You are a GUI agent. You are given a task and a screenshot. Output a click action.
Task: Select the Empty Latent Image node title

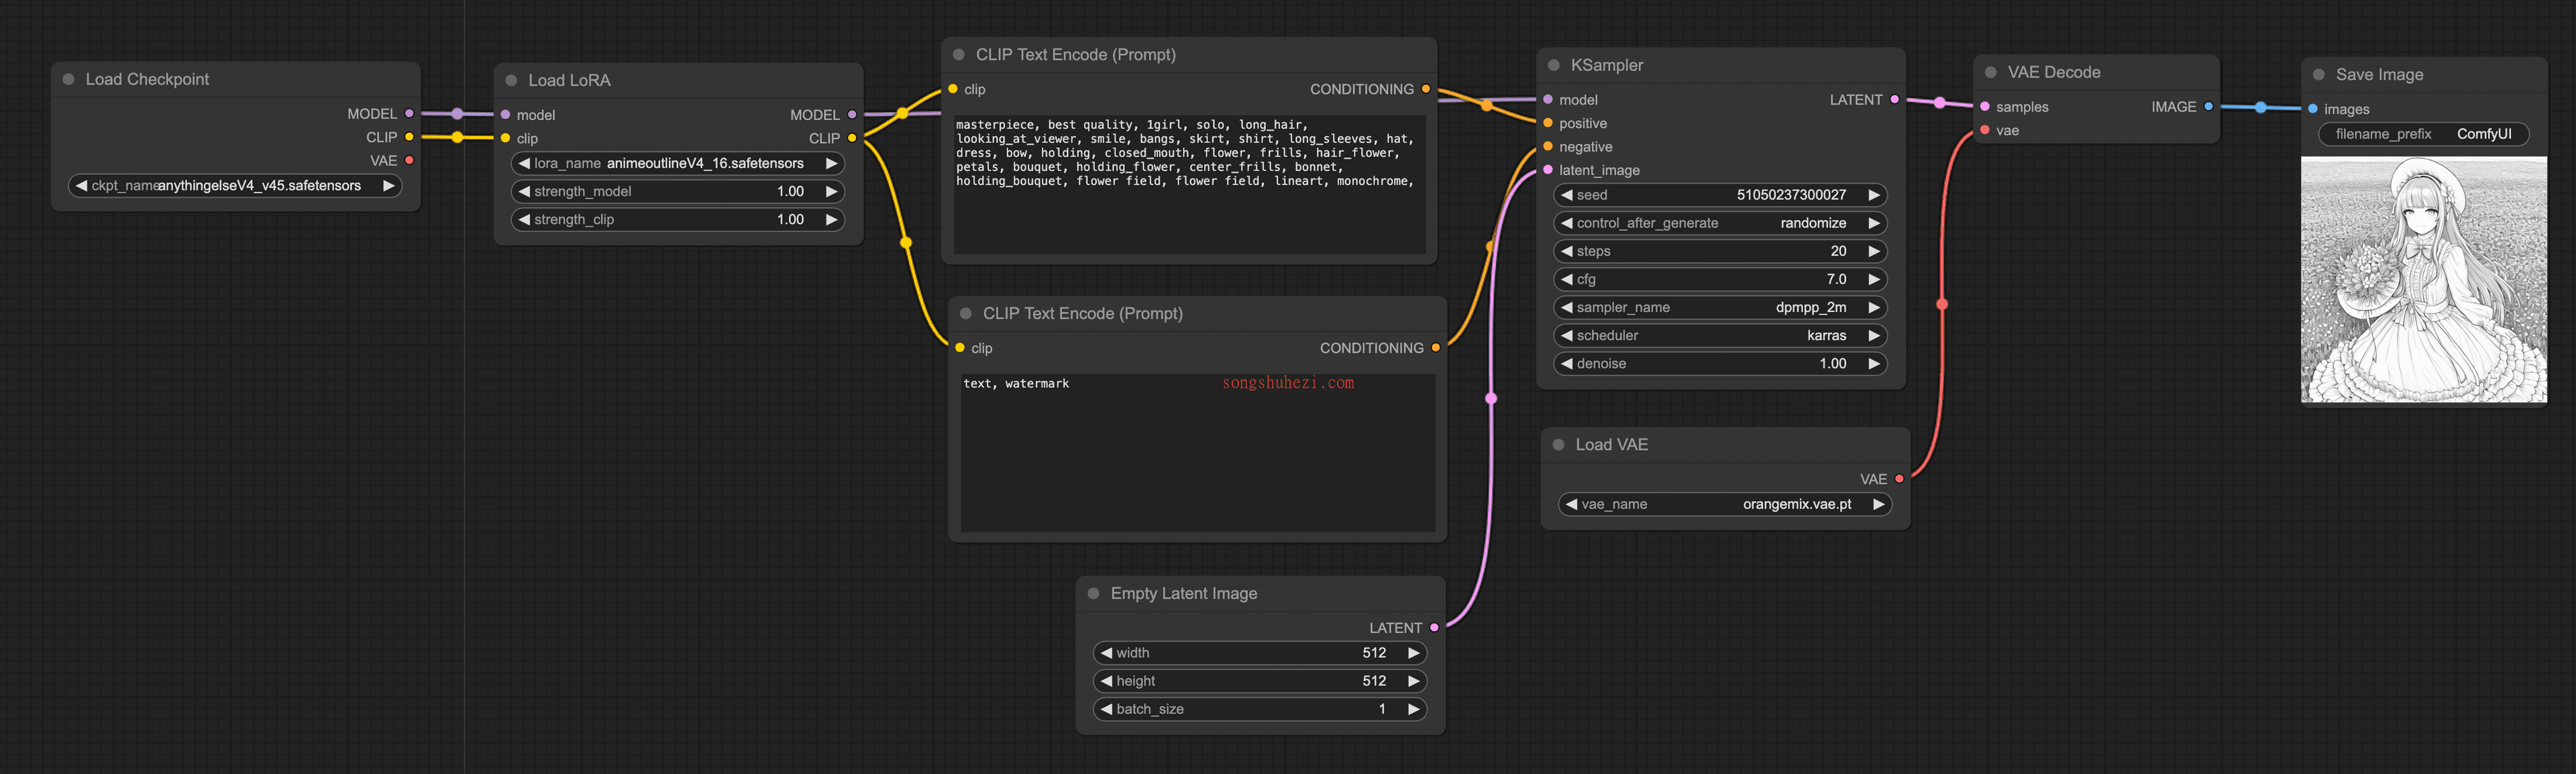pyautogui.click(x=1183, y=594)
